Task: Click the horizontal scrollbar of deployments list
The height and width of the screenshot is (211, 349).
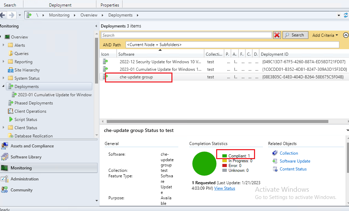Action: pyautogui.click(x=217, y=121)
